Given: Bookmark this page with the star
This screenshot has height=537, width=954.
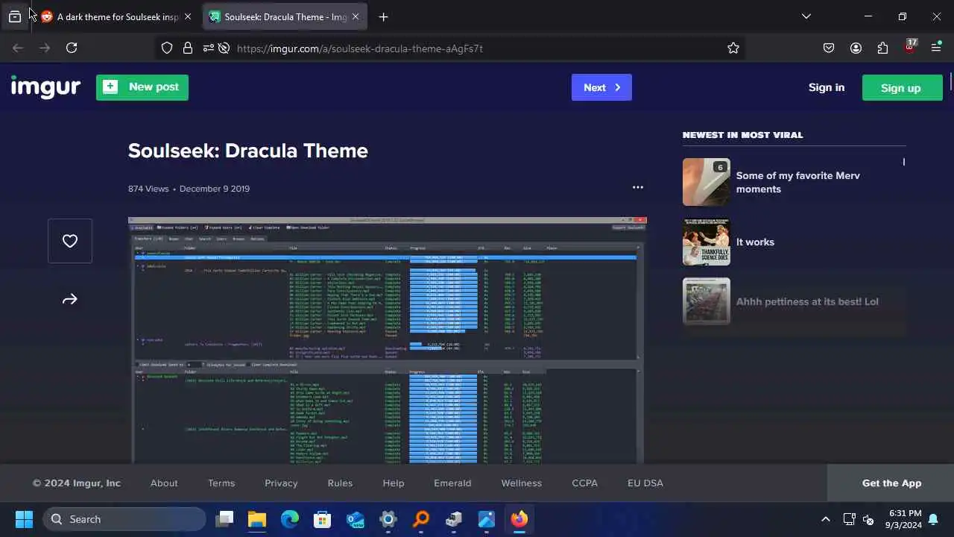Looking at the screenshot, I should 733,48.
